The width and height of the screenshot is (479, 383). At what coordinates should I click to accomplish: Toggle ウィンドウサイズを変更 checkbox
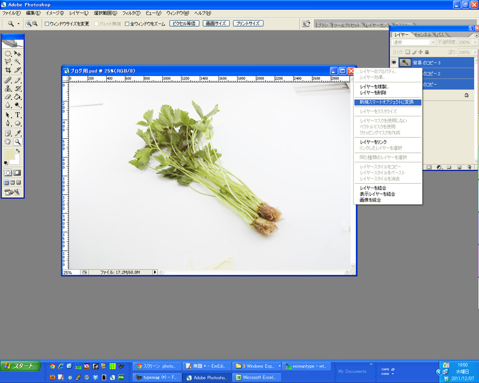click(x=47, y=23)
